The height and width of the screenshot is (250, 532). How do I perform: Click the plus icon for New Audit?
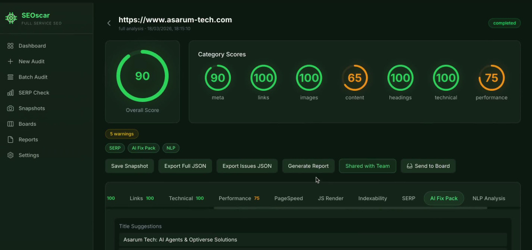coord(11,61)
